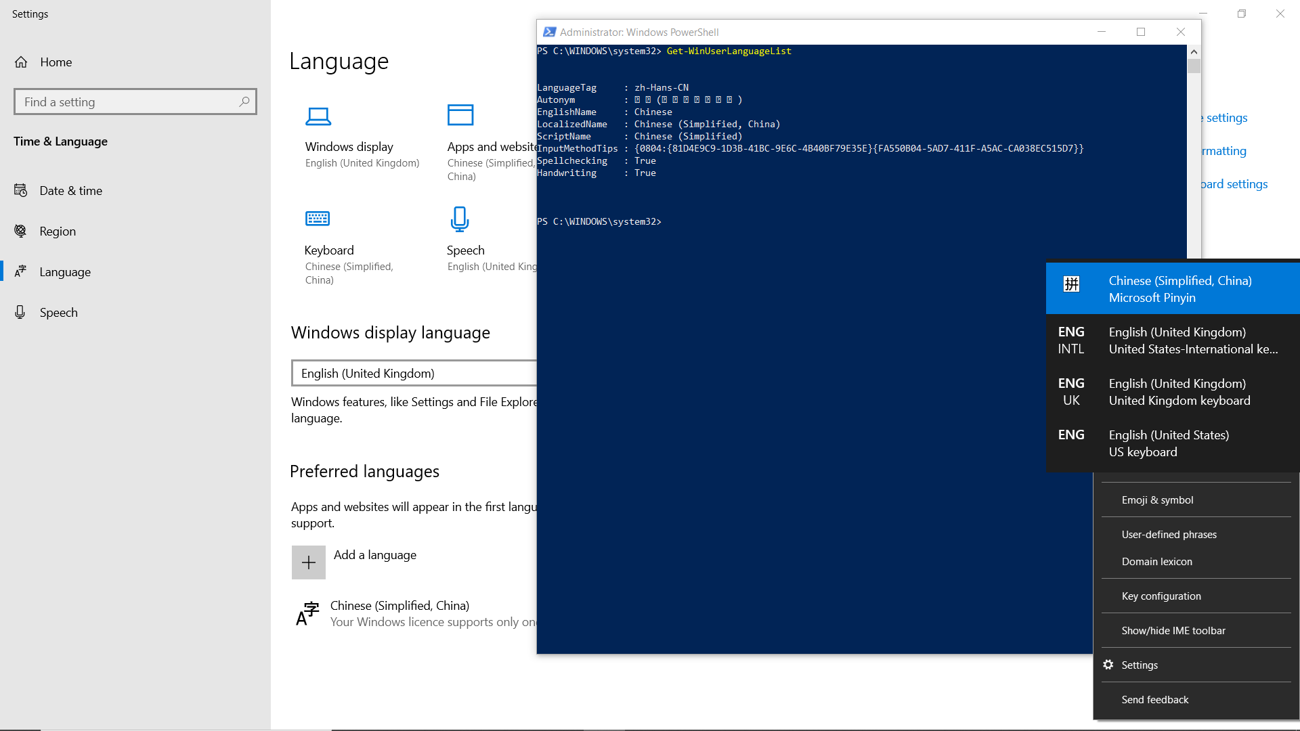Click the Speech sidebar label
1300x731 pixels.
[59, 313]
